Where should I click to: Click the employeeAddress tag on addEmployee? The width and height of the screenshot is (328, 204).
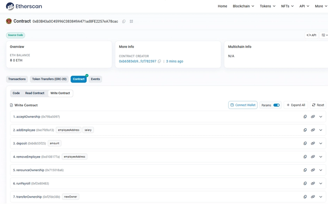click(x=69, y=130)
